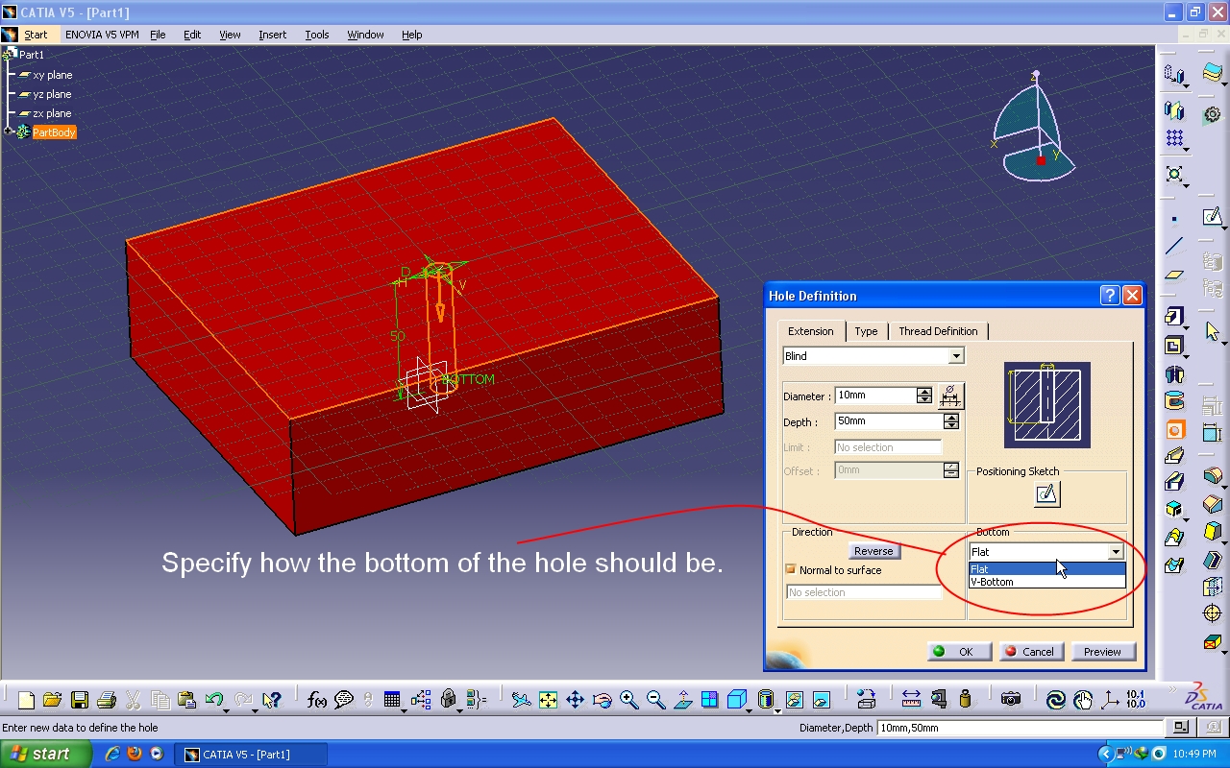This screenshot has height=768, width=1230.
Task: Click the What's This help pointer icon
Action: click(271, 700)
